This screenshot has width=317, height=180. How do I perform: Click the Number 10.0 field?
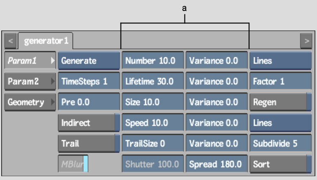click(153, 61)
